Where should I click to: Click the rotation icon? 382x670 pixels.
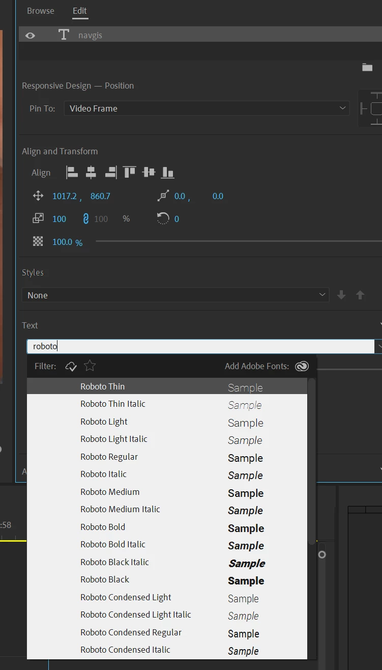(163, 219)
